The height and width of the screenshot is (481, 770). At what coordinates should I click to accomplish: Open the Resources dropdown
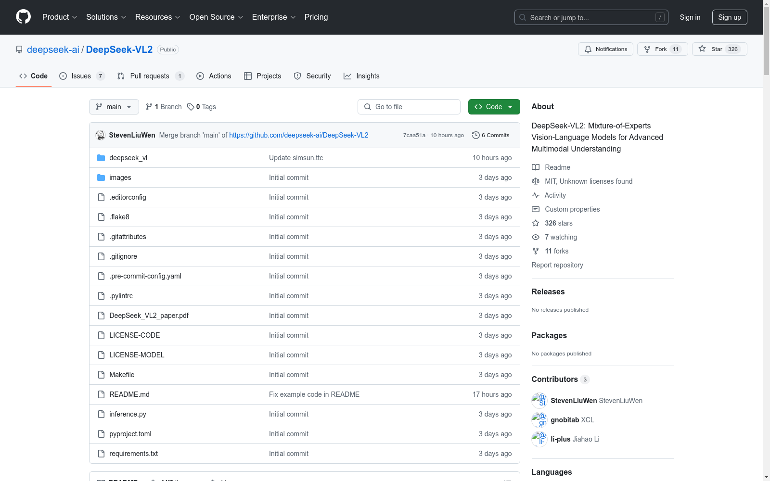click(158, 17)
